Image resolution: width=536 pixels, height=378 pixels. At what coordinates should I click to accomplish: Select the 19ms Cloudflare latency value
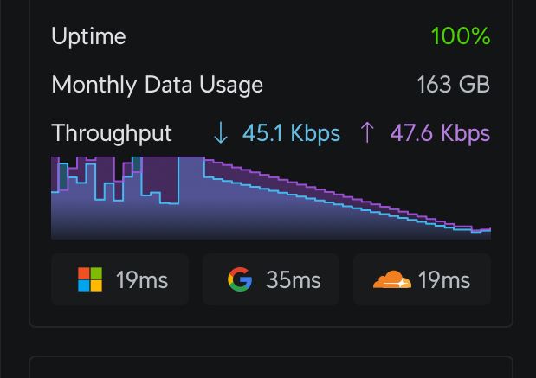click(443, 279)
